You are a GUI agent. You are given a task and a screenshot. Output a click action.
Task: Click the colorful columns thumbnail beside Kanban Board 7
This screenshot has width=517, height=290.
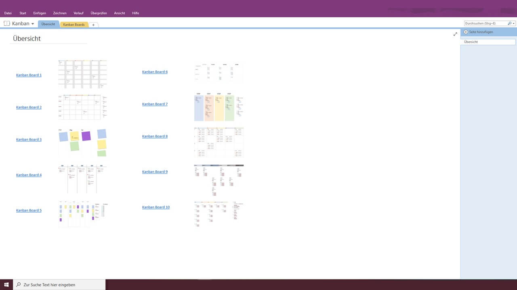[x=219, y=106]
